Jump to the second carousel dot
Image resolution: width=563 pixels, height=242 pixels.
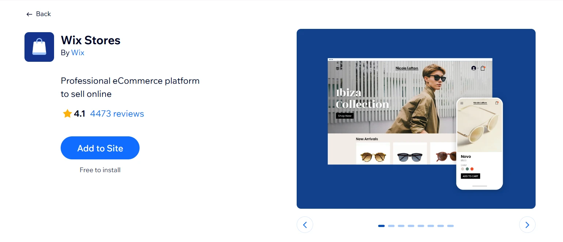coord(391,226)
